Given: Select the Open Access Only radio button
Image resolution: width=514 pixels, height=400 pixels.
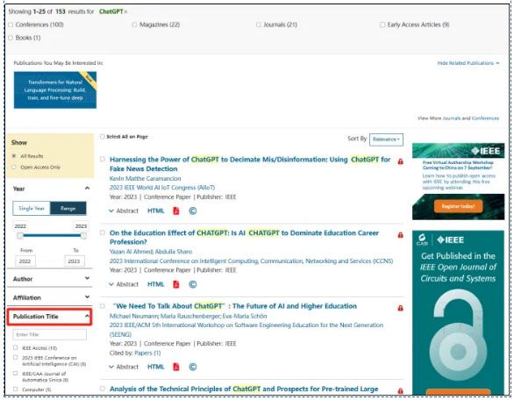Looking at the screenshot, I should coord(14,168).
